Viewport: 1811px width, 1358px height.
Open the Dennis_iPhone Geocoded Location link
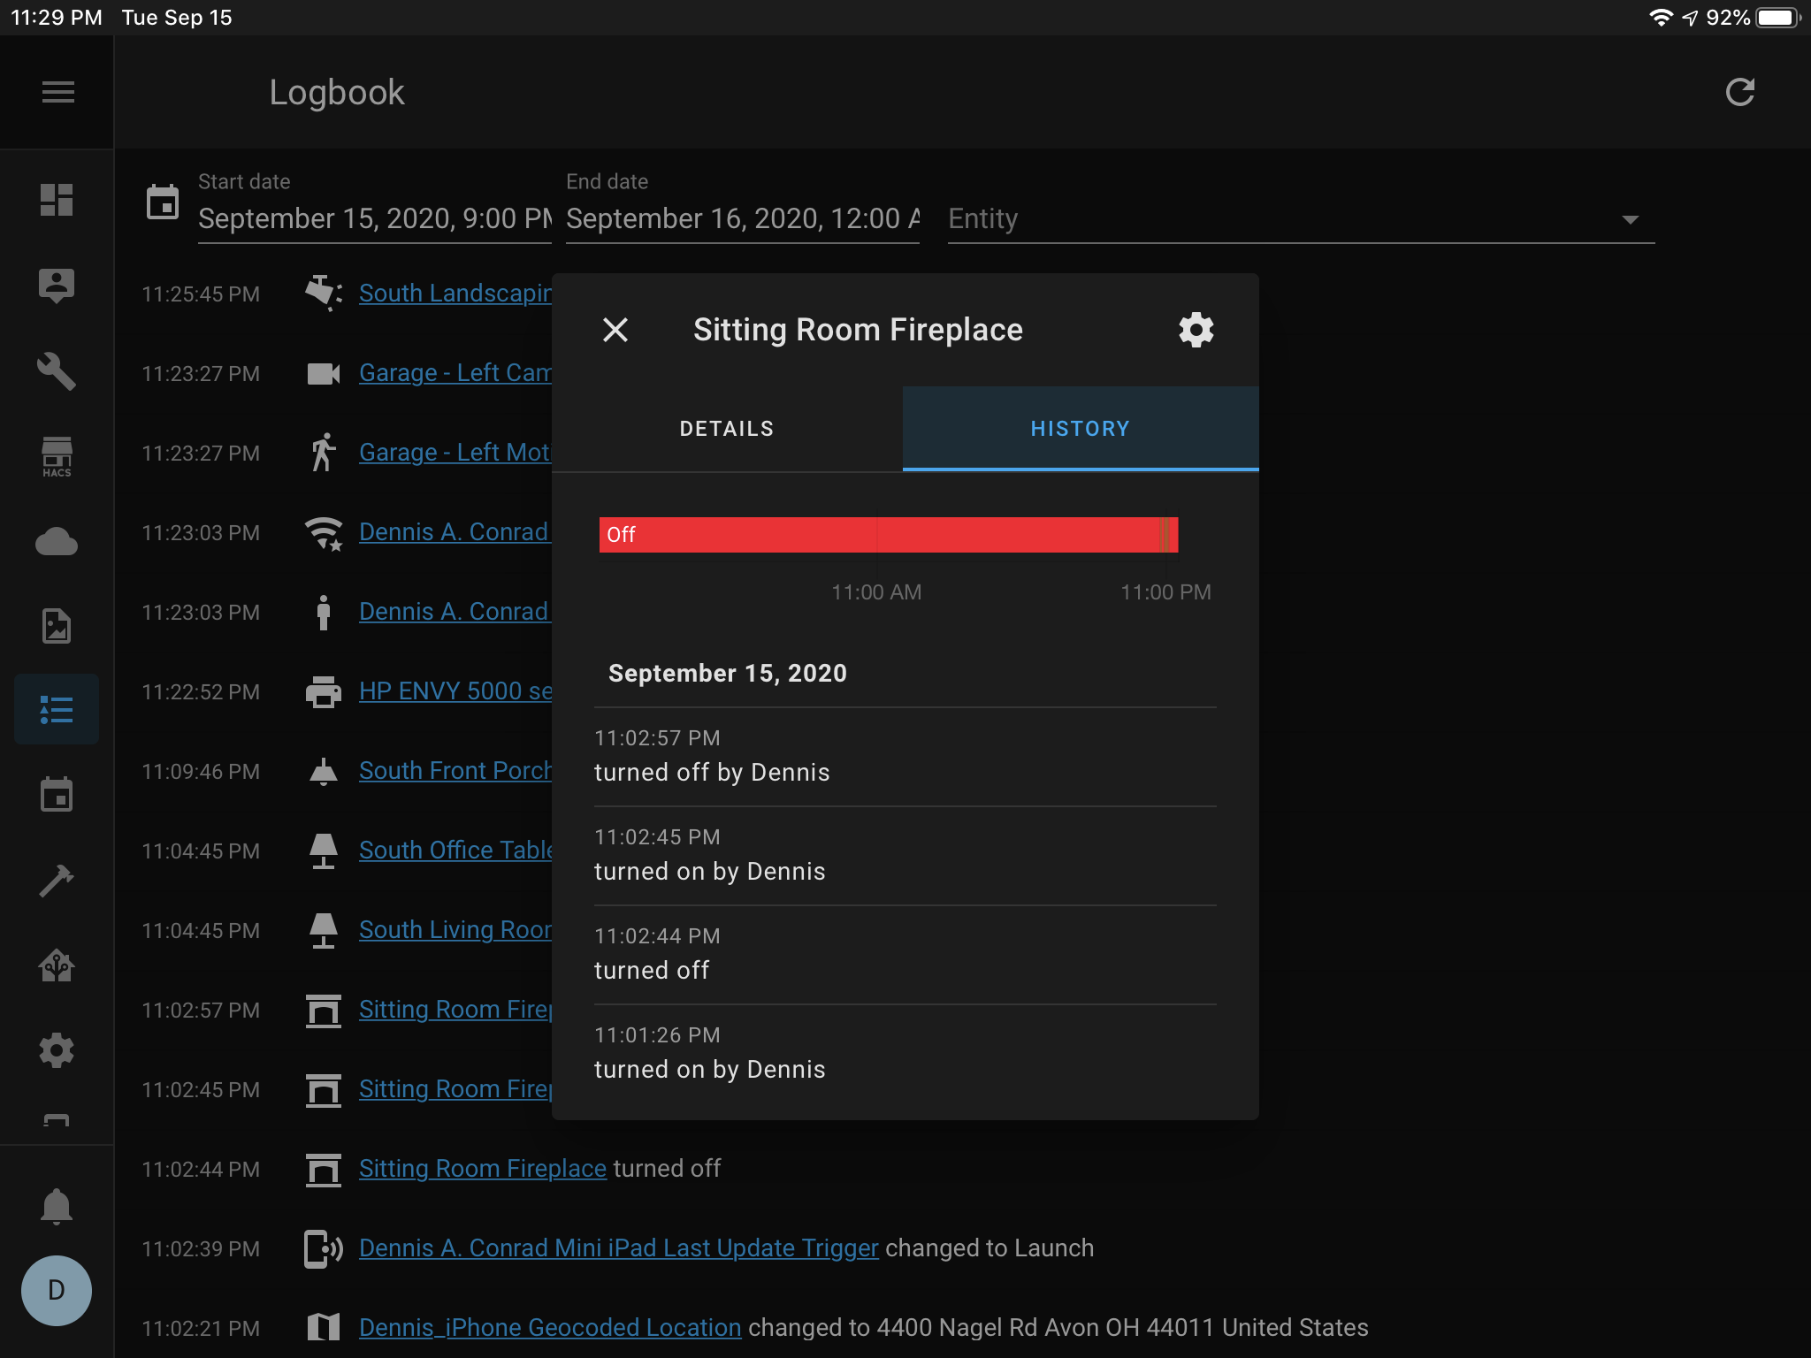tap(549, 1327)
